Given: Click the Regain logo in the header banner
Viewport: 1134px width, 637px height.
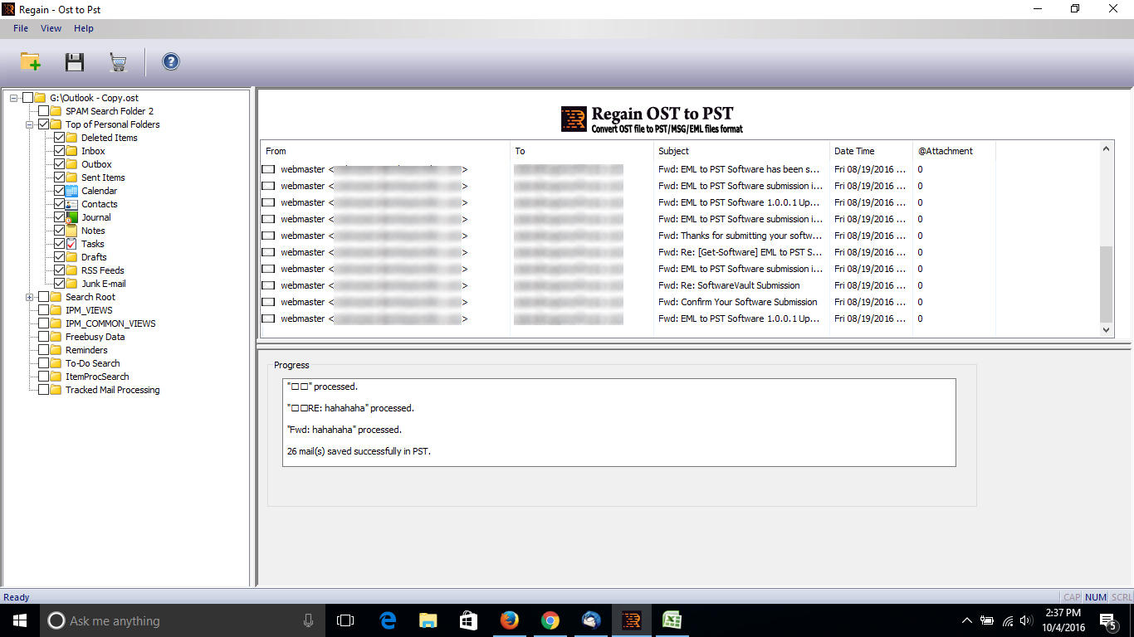Looking at the screenshot, I should [574, 119].
